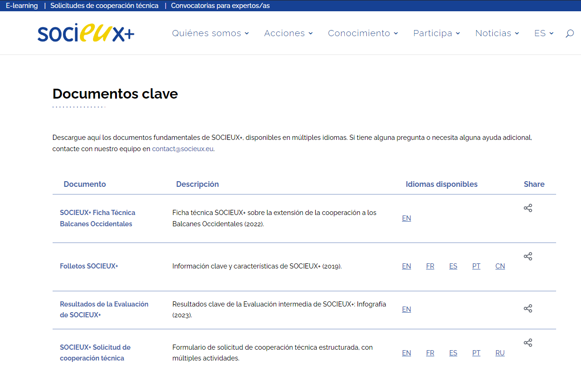Click the SOCIEUX+ logo
The width and height of the screenshot is (581, 376).
[85, 33]
